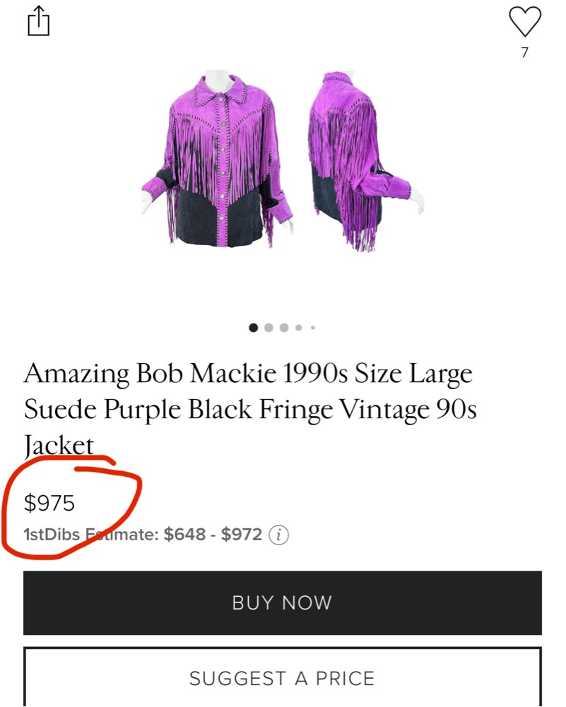This screenshot has height=707, width=566.
Task: Click the $972 high estimate value
Action: (x=242, y=535)
